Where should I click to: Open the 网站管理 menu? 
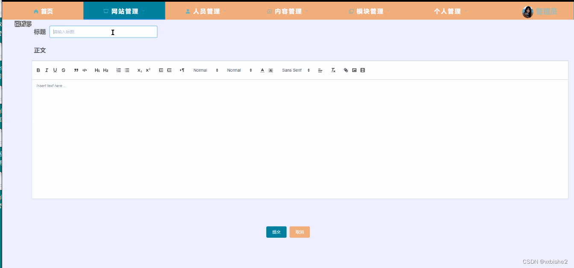pyautogui.click(x=124, y=12)
